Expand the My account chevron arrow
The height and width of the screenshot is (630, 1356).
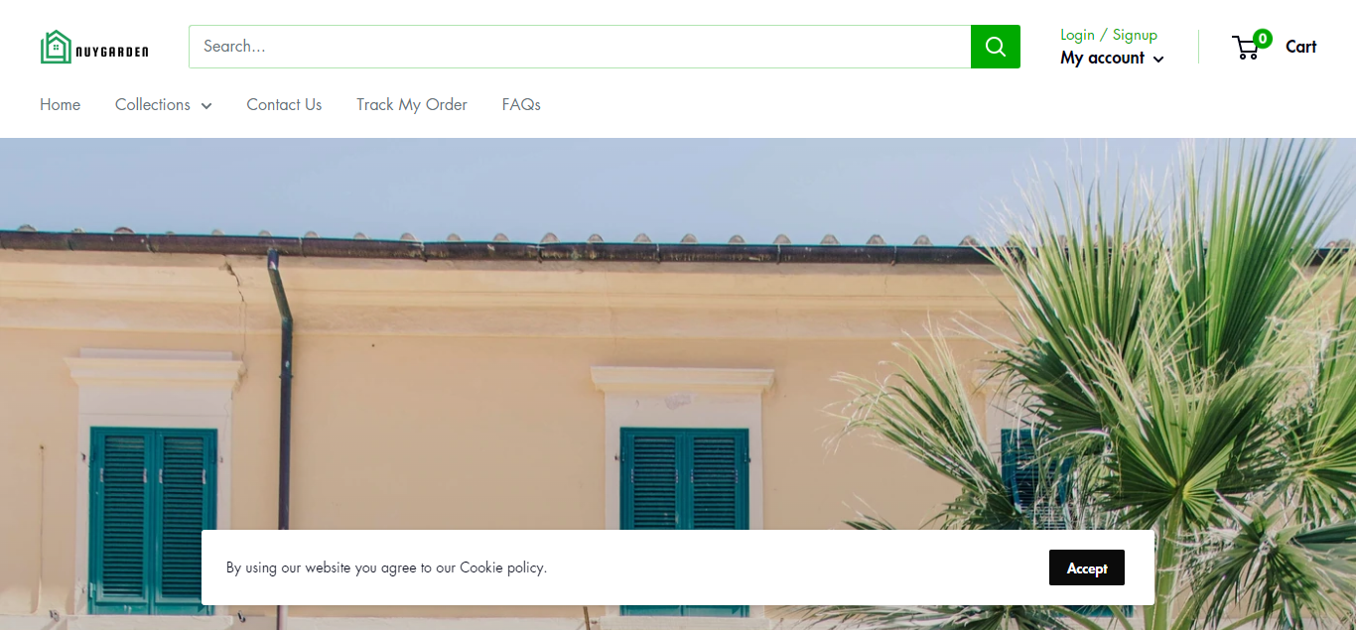pyautogui.click(x=1158, y=60)
